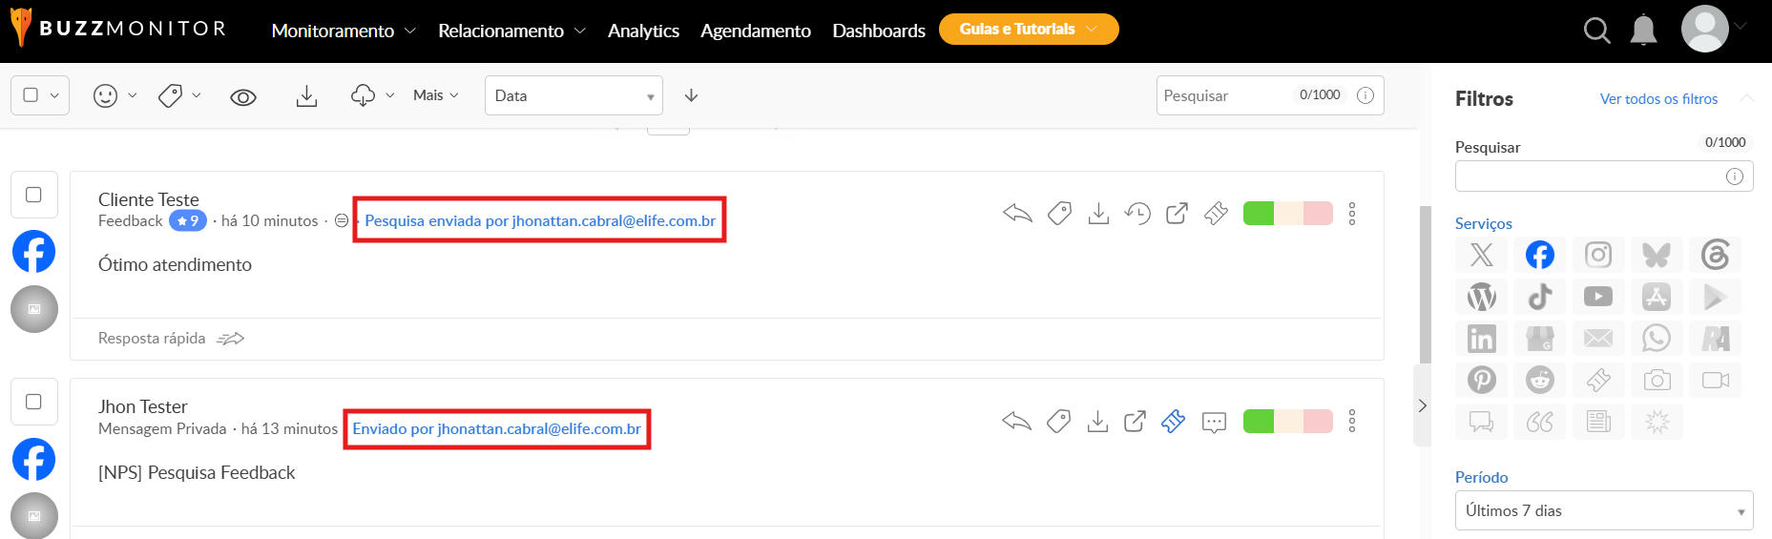Go to Agendamento
The height and width of the screenshot is (539, 1772).
756,31
